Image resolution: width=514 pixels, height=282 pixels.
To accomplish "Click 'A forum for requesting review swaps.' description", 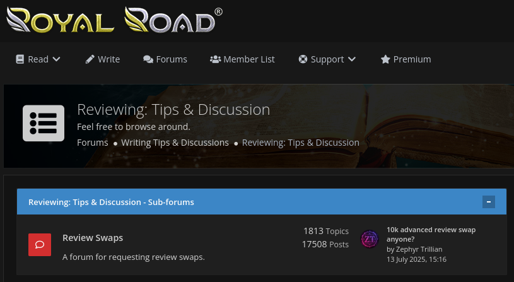I will point(134,257).
